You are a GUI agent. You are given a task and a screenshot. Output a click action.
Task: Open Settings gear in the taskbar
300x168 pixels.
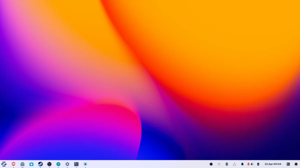coord(67,164)
